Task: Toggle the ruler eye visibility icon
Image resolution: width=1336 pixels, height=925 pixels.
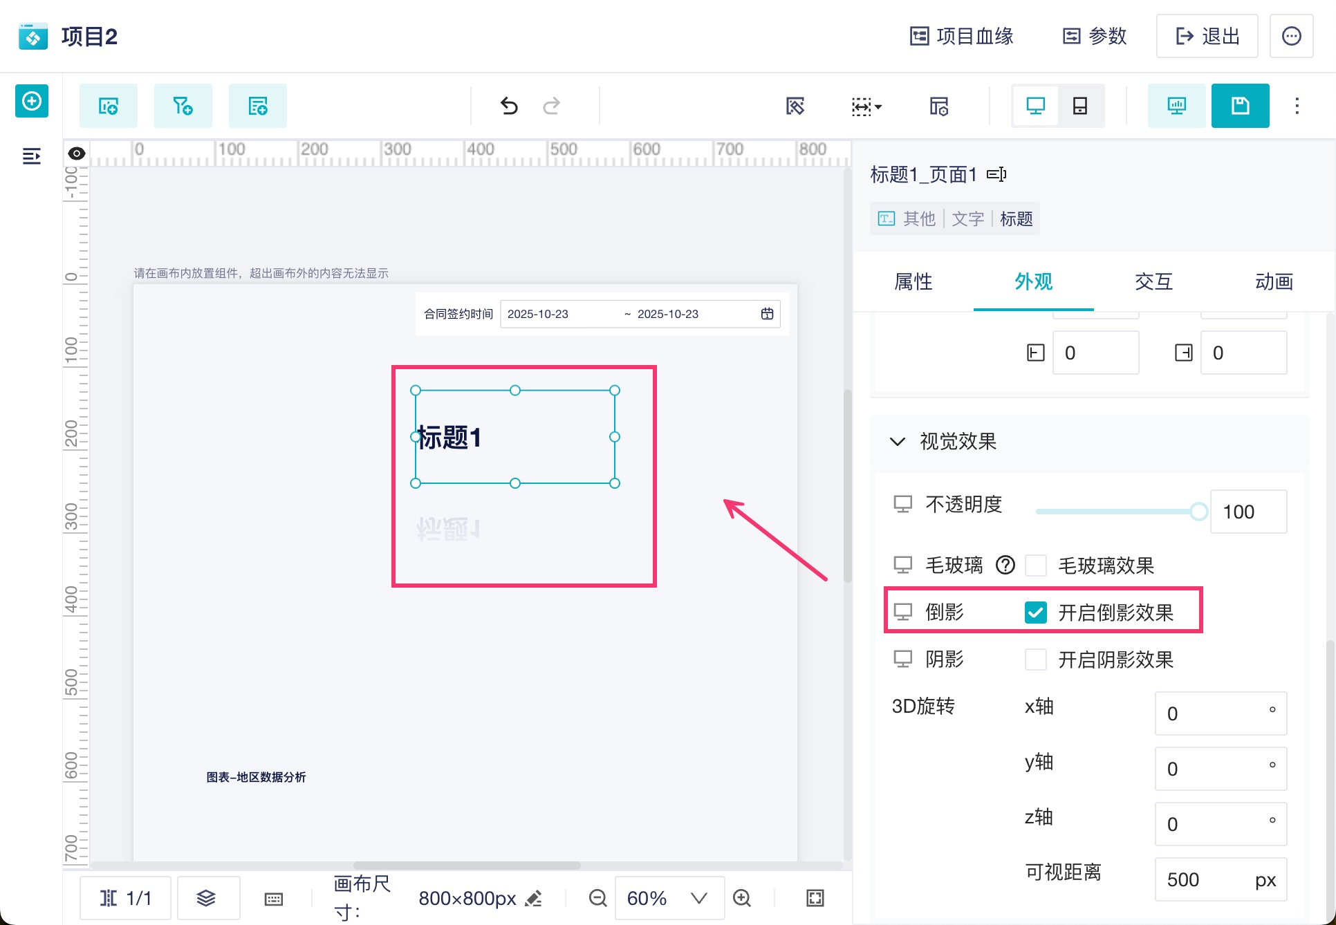Action: 77,153
